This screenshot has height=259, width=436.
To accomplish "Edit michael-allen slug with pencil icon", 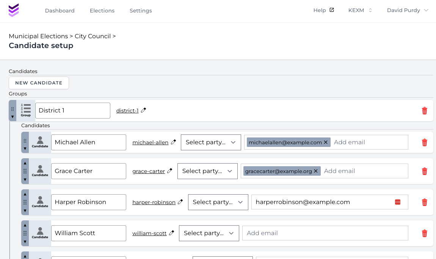I will [x=173, y=142].
